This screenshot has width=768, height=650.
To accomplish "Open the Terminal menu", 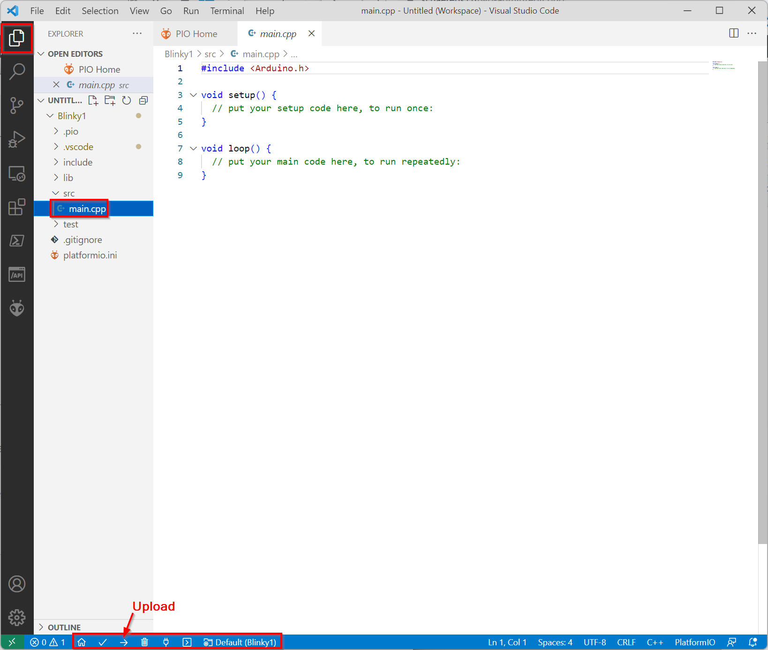I will tap(227, 11).
